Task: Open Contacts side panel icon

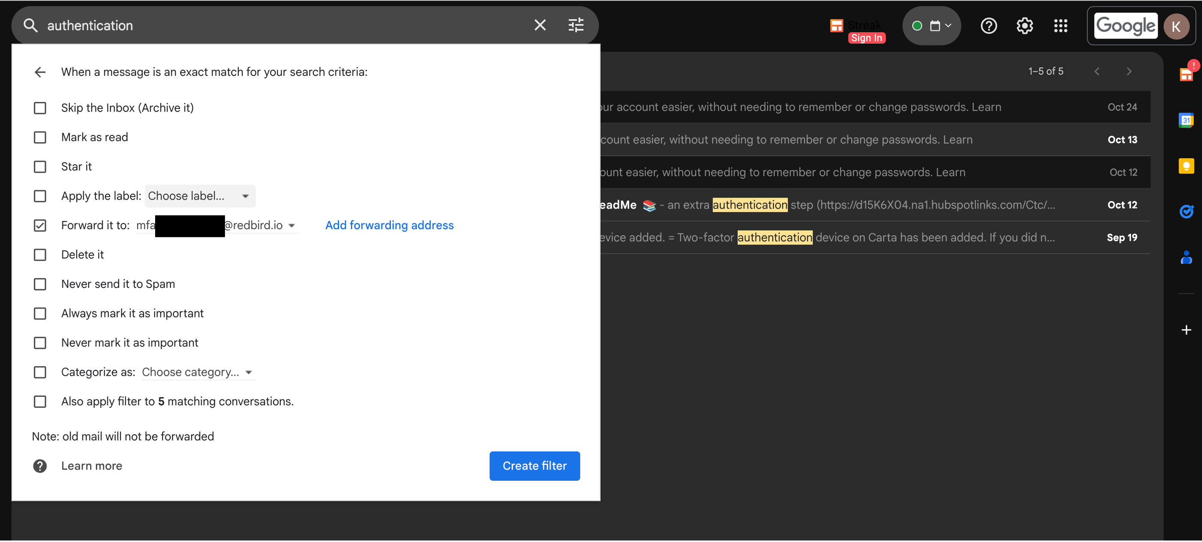Action: click(1186, 258)
